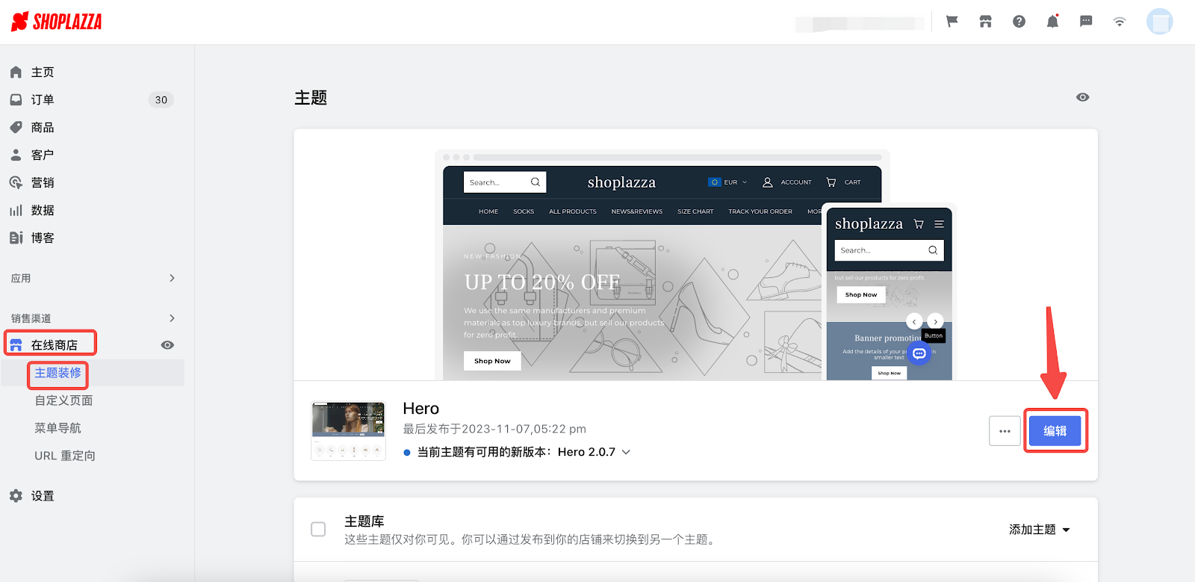
Task: Click the gear icon beside 设置
Action: coord(16,495)
